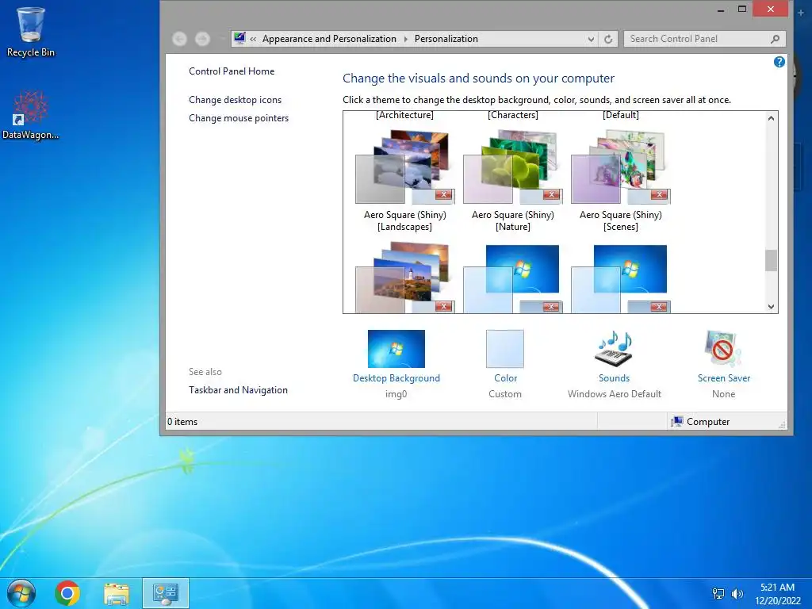
Task: Click the Desktop Background text link
Action: pyautogui.click(x=396, y=378)
